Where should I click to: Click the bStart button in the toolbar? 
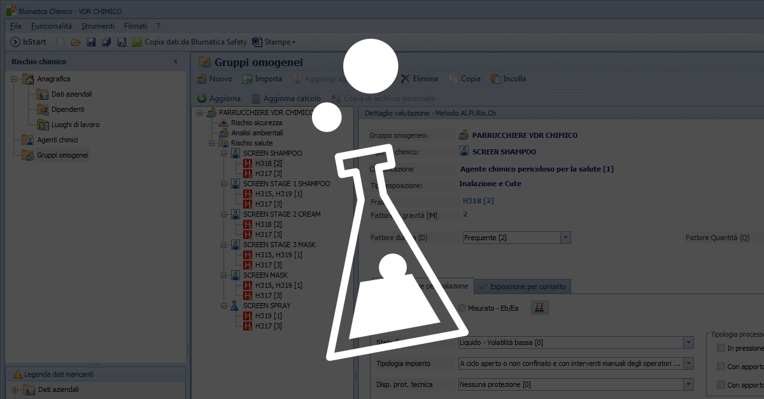point(29,42)
